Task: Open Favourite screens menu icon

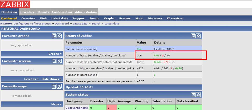Action: pos(54,61)
